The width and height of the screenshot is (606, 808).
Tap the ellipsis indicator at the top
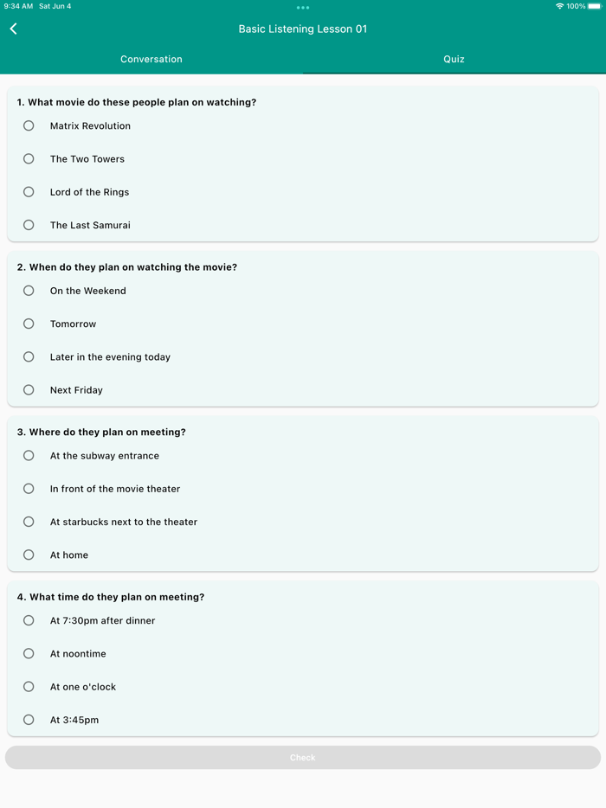click(302, 8)
